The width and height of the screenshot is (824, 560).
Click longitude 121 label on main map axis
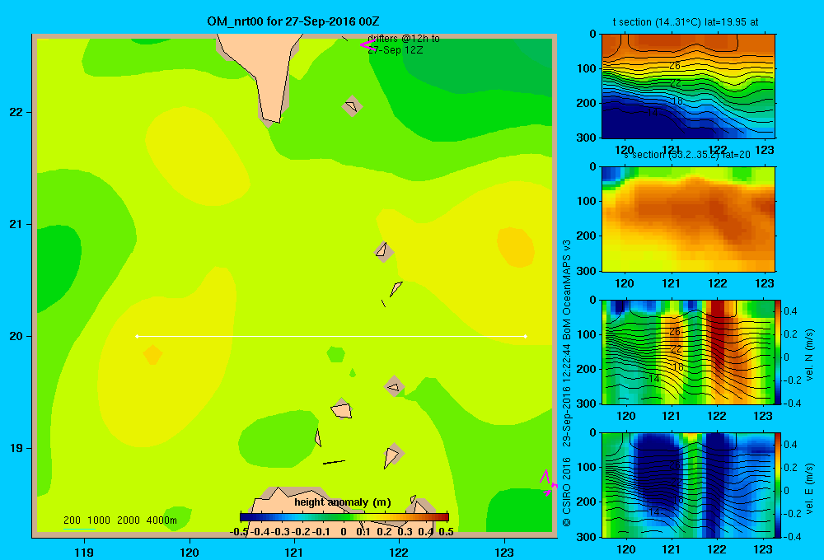(294, 552)
